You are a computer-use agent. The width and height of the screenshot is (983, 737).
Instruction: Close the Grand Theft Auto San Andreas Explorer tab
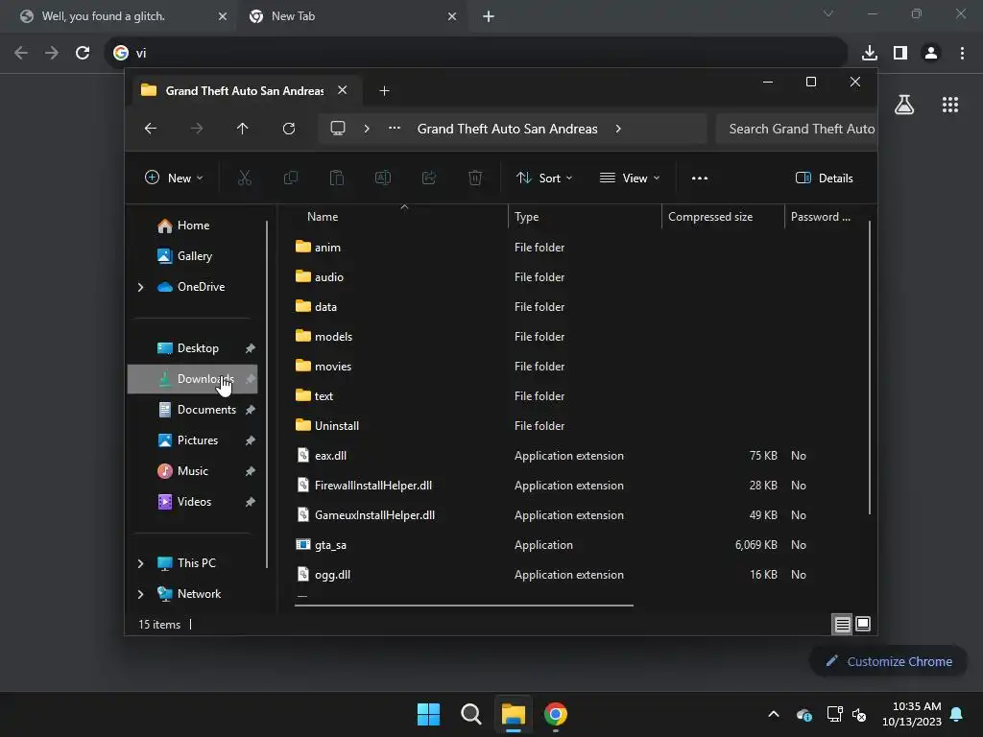[343, 90]
